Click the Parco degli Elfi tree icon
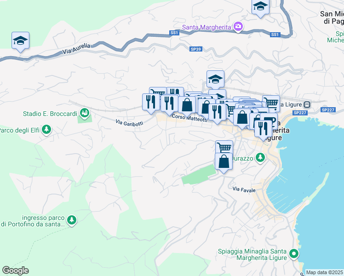Viewport: 344px width, 276px height. 46,130
